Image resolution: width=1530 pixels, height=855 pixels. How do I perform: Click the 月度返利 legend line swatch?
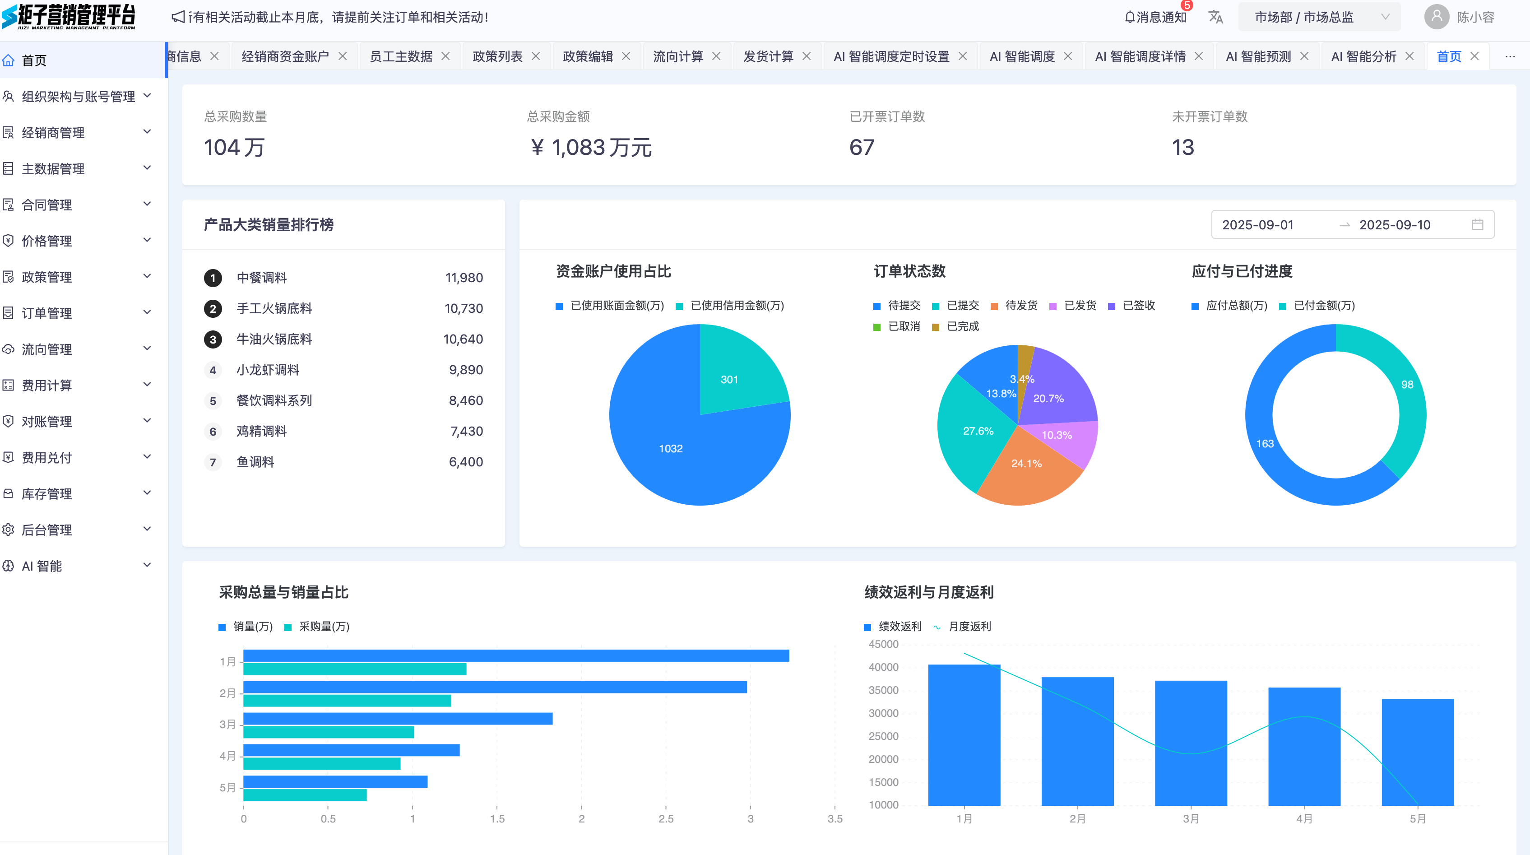[x=937, y=627]
